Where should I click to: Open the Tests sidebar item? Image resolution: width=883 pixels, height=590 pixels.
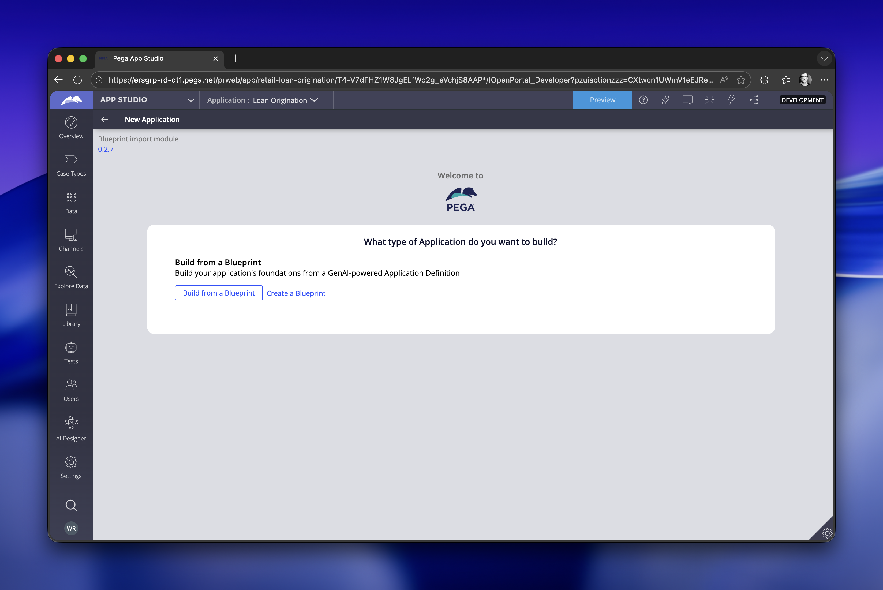coord(71,353)
